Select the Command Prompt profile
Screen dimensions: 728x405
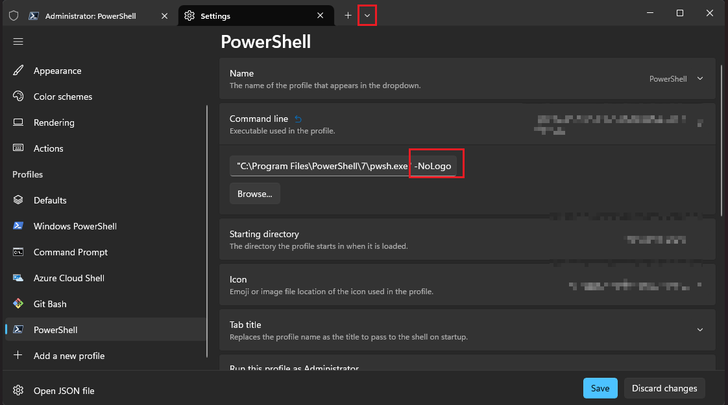106,252
